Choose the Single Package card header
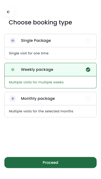The height and width of the screenshot is (179, 101). [50, 41]
